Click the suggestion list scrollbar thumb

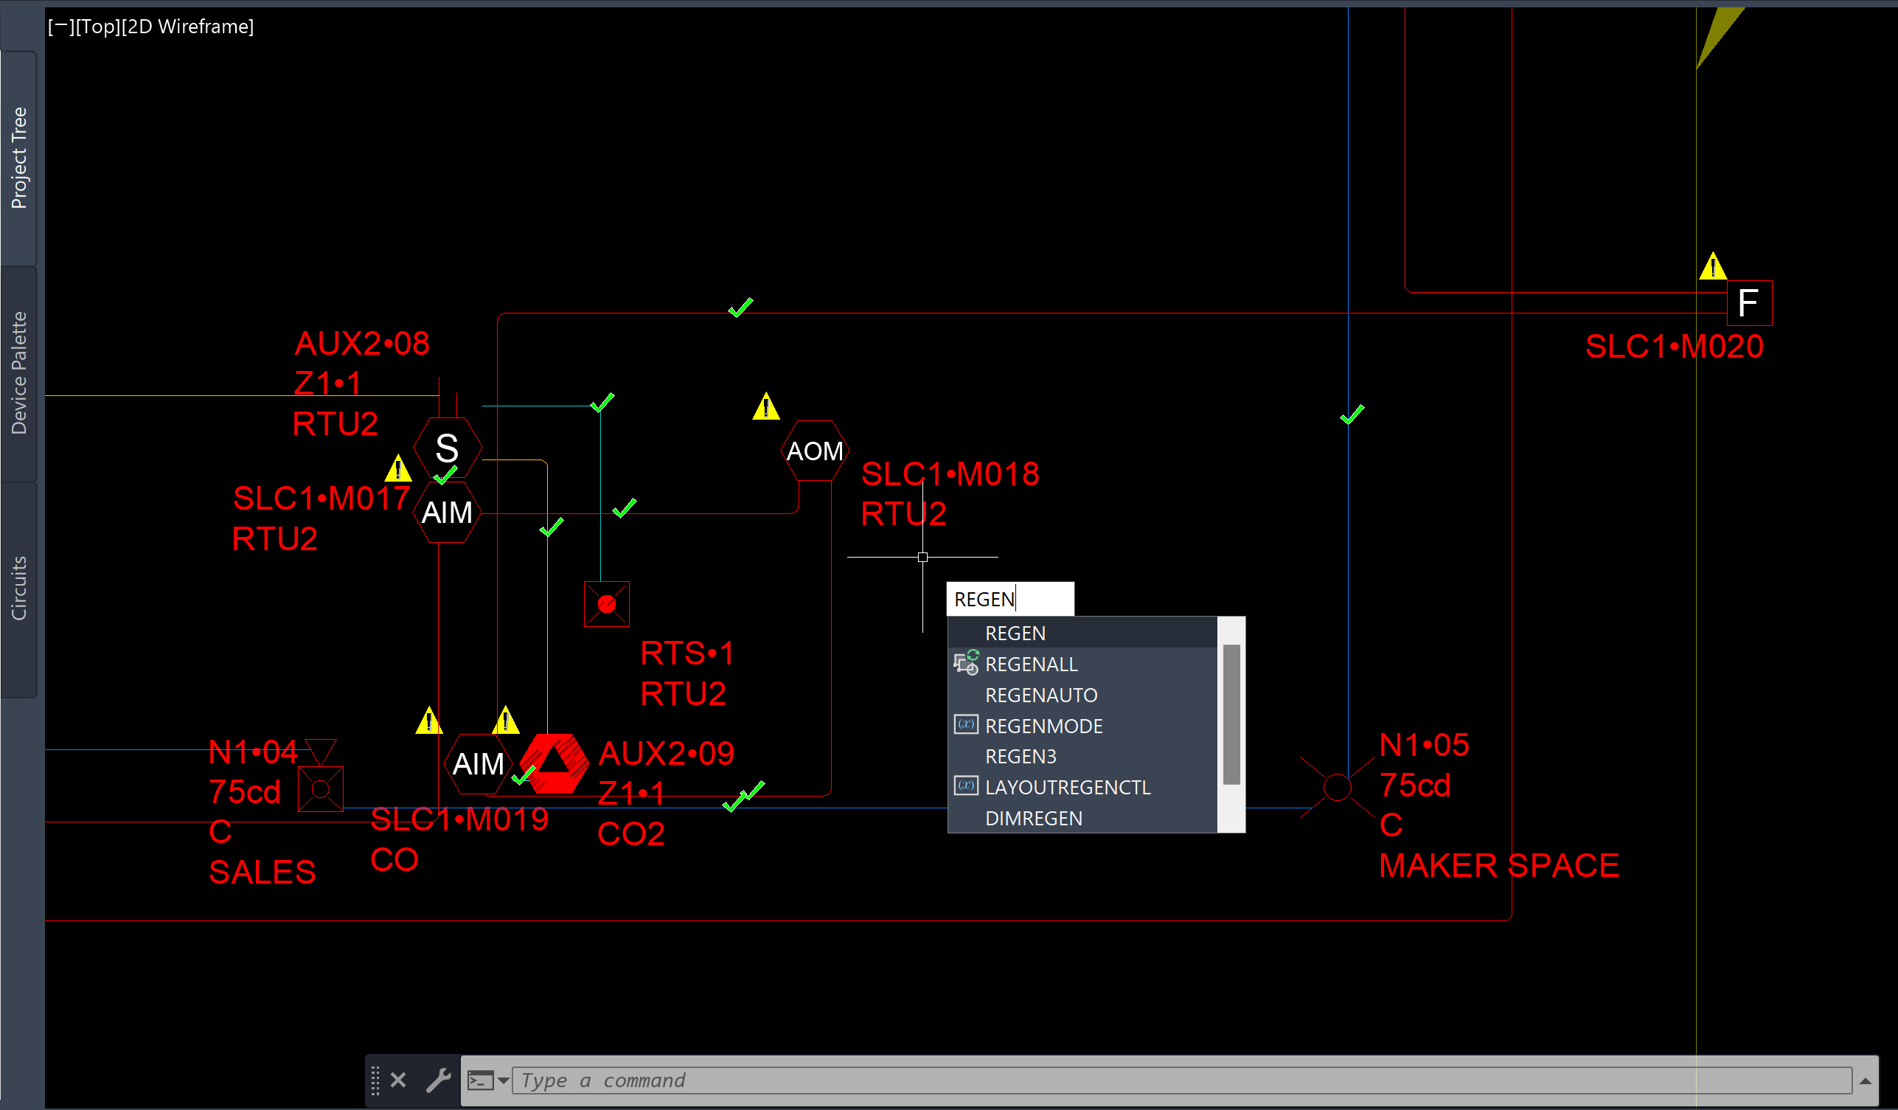[1231, 715]
